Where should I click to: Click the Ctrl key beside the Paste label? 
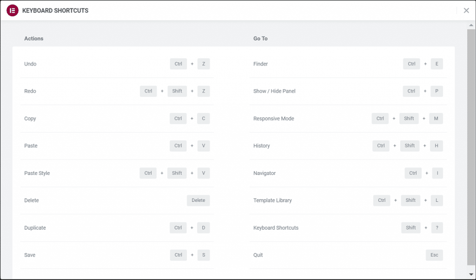(178, 146)
